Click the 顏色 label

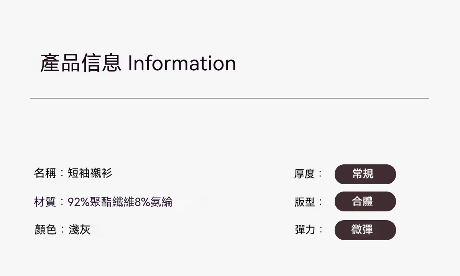pyautogui.click(x=45, y=230)
